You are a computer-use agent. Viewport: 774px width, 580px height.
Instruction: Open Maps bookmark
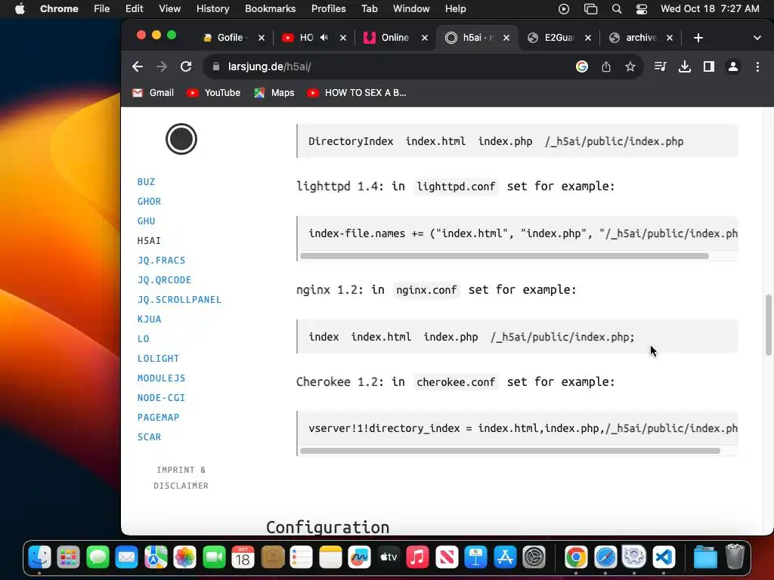pos(274,93)
